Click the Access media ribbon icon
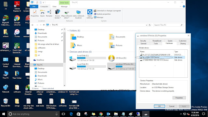 [58, 14]
